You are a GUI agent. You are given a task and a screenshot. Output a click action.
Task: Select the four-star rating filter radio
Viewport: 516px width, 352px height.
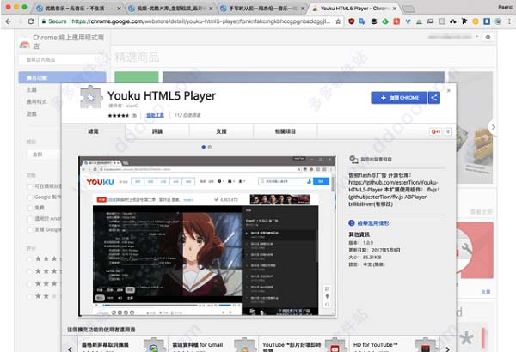coord(29,272)
